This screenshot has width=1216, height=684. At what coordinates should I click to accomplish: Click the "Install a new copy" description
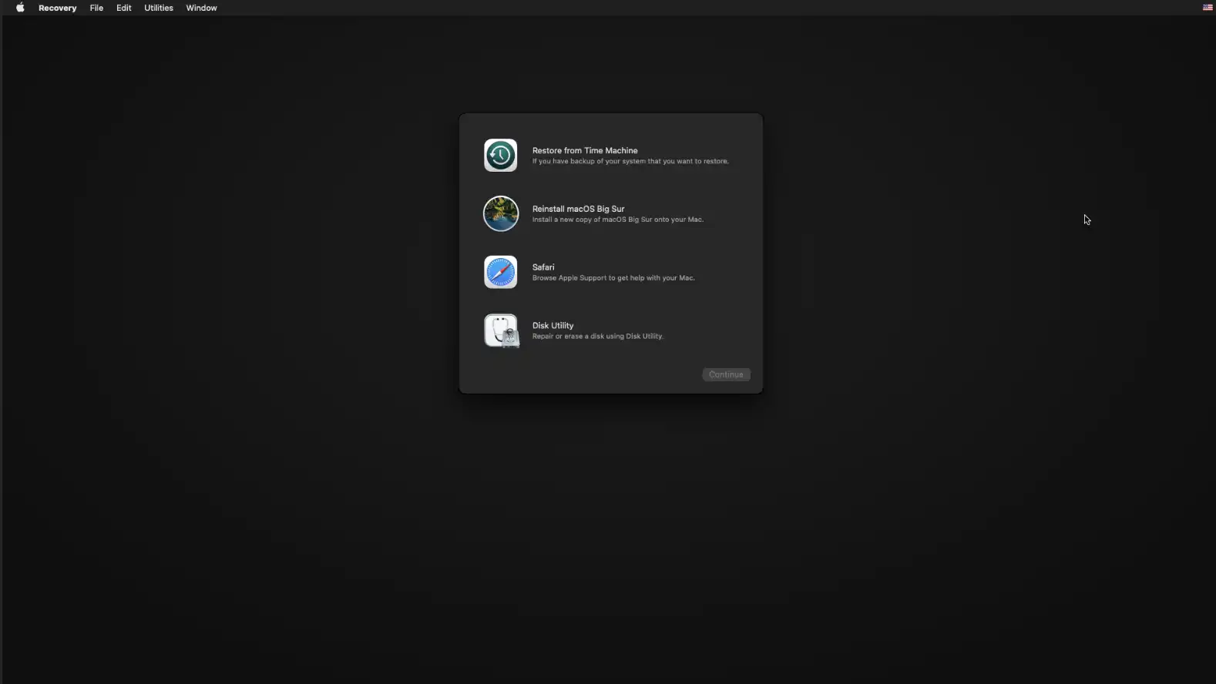pyautogui.click(x=617, y=220)
